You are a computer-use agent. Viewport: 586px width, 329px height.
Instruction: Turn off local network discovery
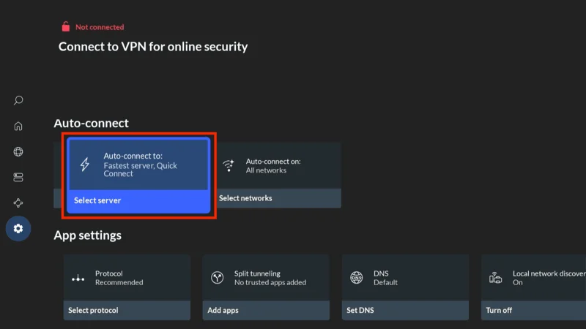(499, 310)
